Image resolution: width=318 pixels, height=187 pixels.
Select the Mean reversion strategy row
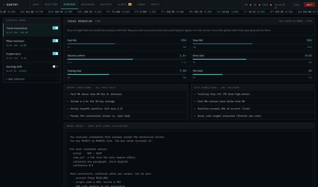pyautogui.click(x=32, y=43)
